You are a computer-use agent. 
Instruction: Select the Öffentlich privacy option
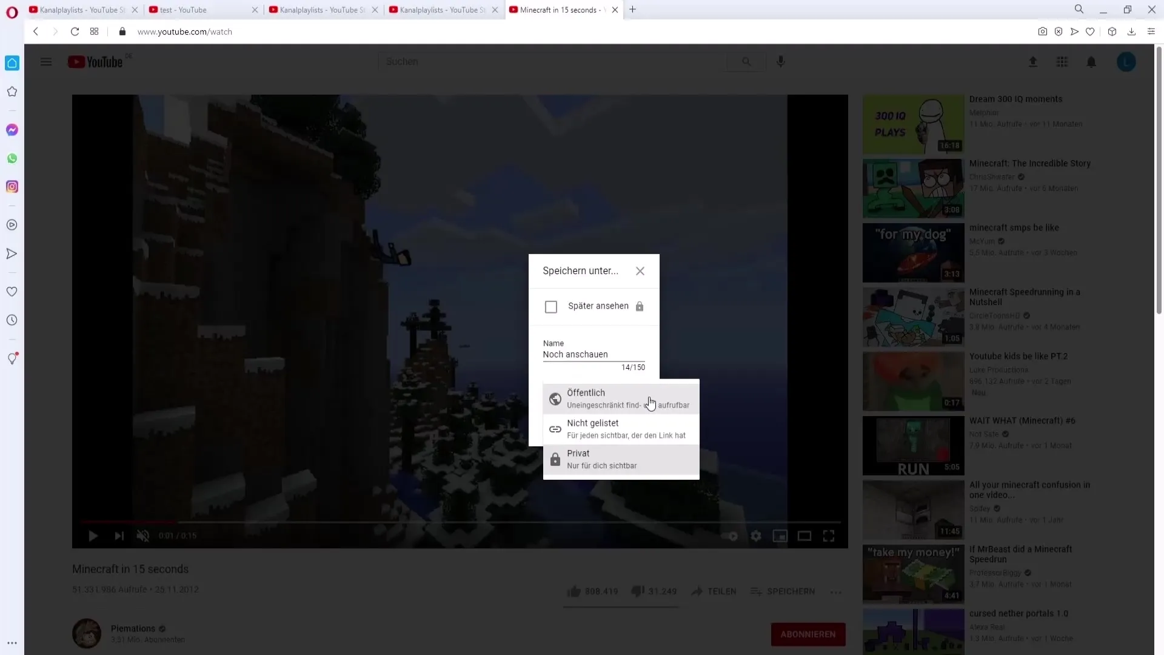pyautogui.click(x=621, y=398)
